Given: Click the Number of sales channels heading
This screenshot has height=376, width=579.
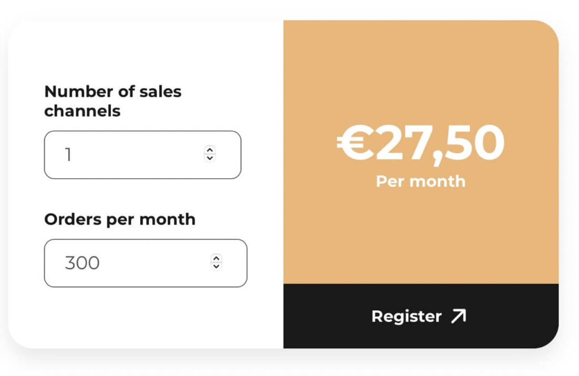Looking at the screenshot, I should pos(113,101).
